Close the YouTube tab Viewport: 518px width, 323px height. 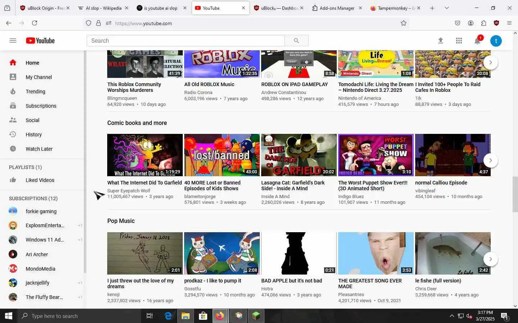(244, 8)
